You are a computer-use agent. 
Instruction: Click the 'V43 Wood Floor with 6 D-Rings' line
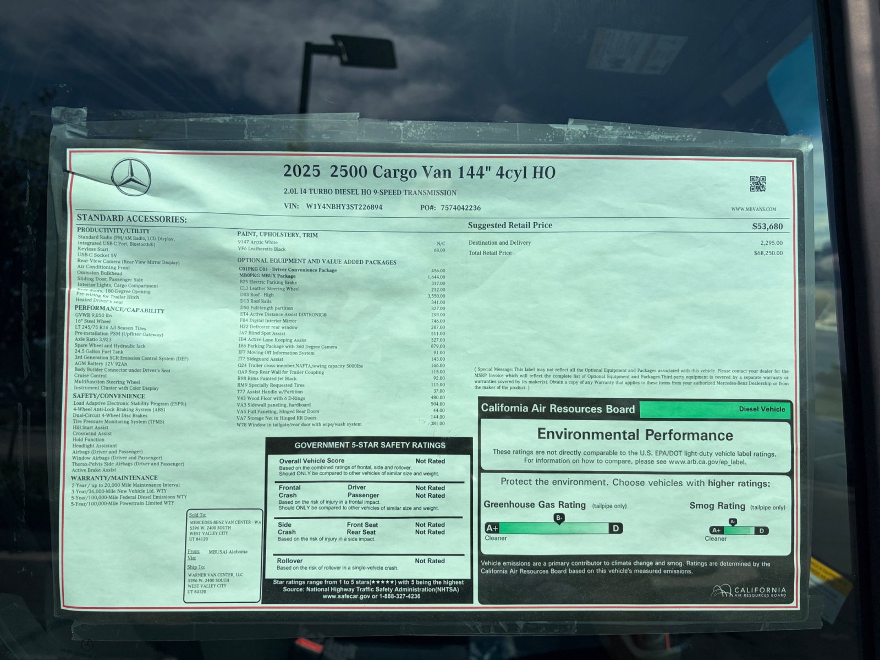tap(271, 398)
